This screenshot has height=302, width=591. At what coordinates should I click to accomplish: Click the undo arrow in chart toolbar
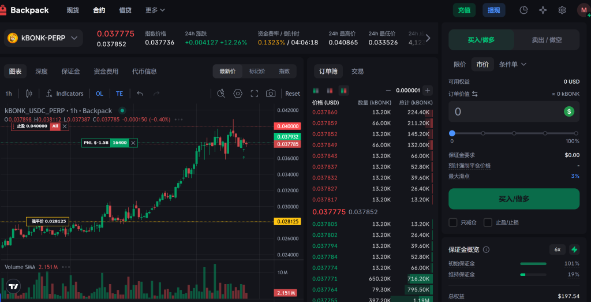140,94
